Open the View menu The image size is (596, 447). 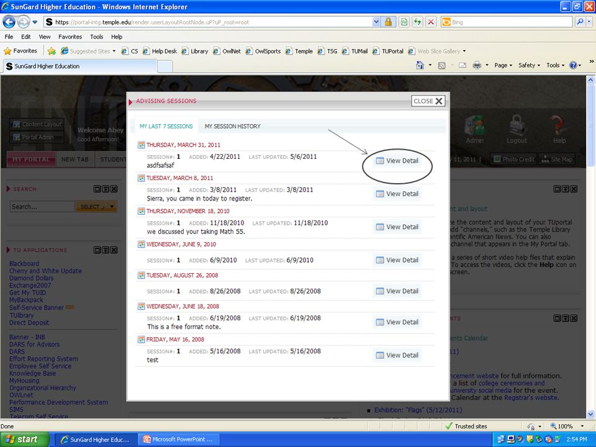45,37
